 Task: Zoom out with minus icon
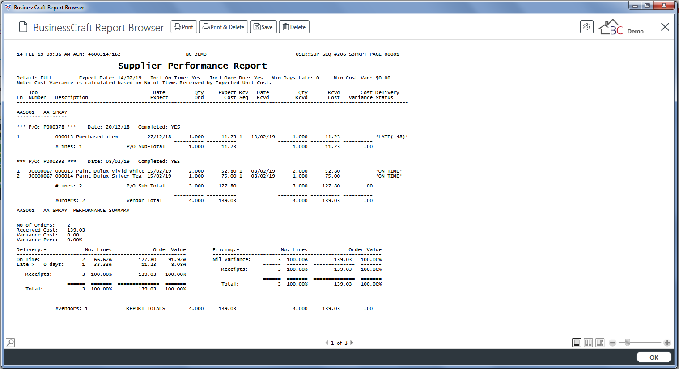pyautogui.click(x=613, y=343)
